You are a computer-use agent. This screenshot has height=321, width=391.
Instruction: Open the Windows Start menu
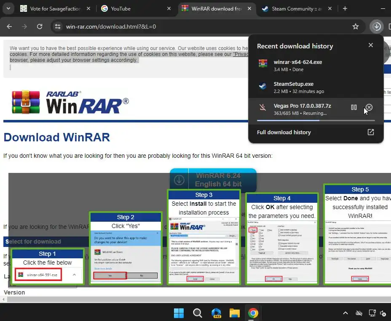179,313
